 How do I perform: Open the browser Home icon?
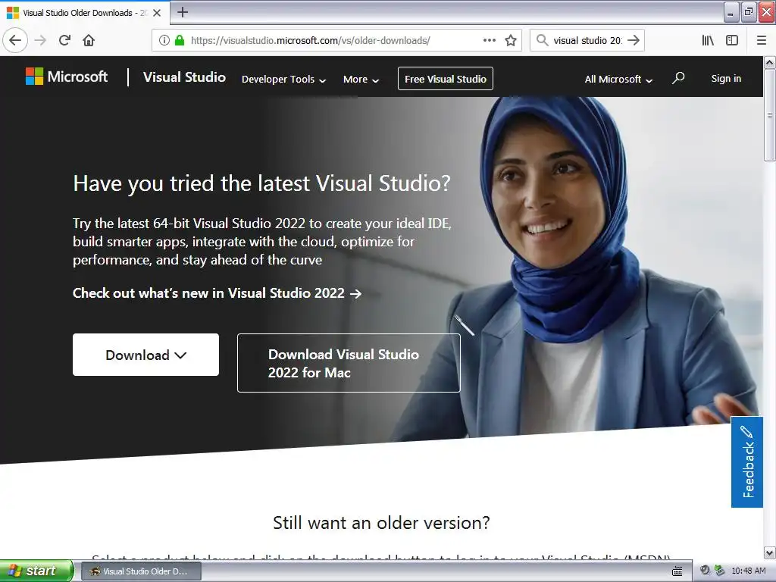tap(89, 41)
